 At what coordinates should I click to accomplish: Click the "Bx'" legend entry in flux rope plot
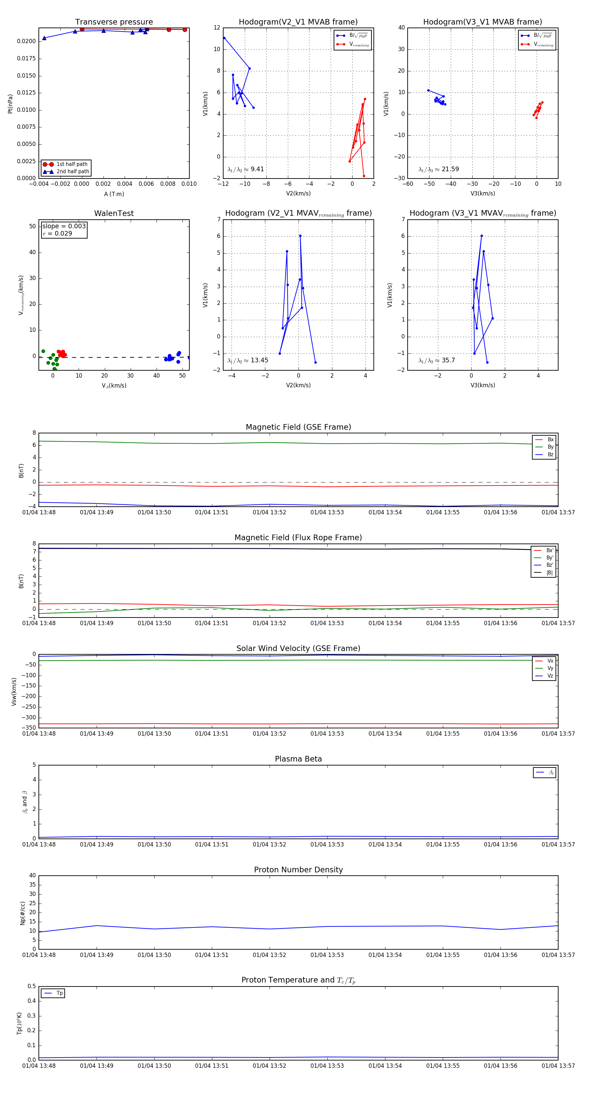coord(544,550)
